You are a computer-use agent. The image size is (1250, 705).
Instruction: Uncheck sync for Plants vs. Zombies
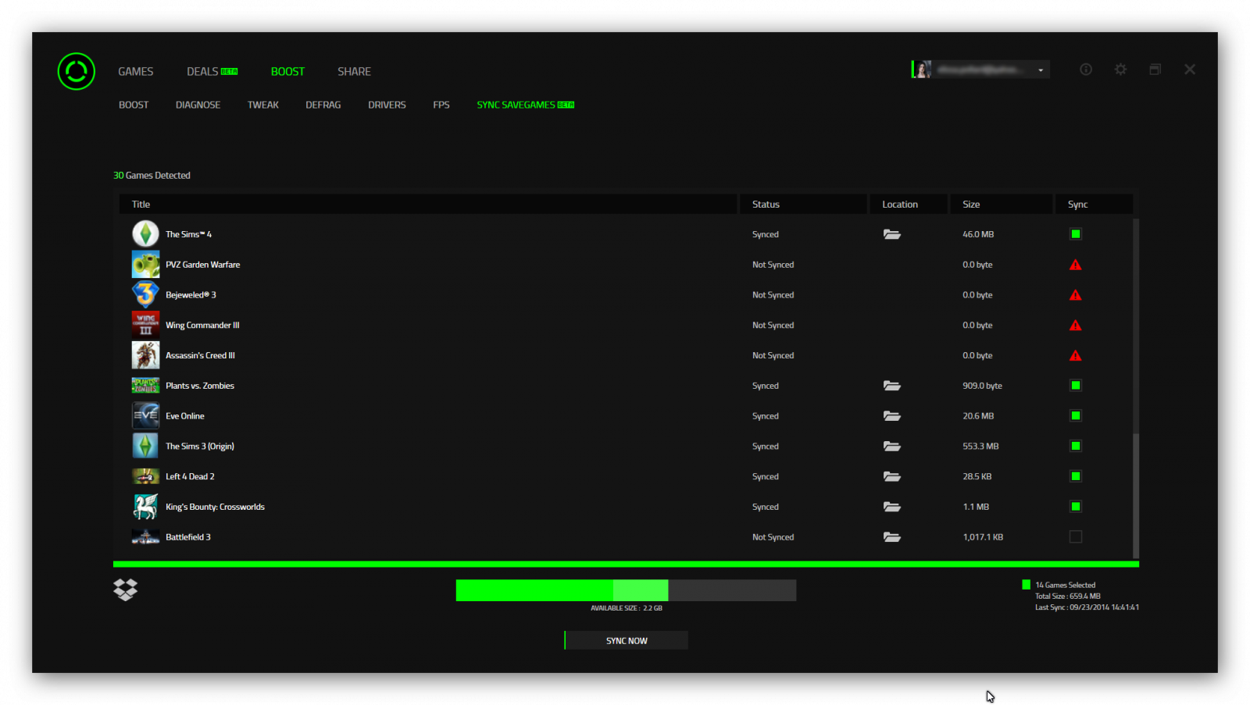pyautogui.click(x=1076, y=386)
